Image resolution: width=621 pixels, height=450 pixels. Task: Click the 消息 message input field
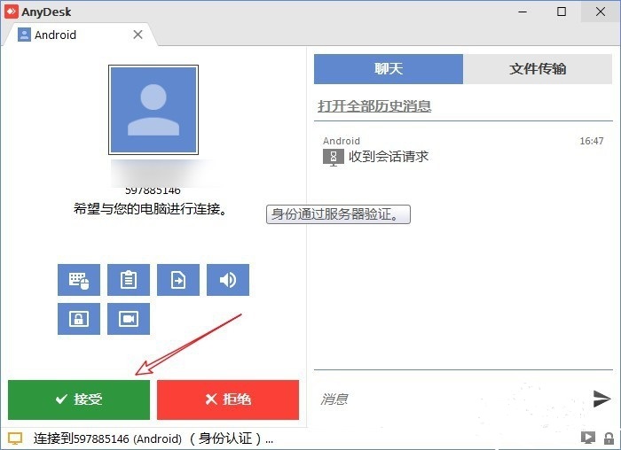pyautogui.click(x=452, y=399)
